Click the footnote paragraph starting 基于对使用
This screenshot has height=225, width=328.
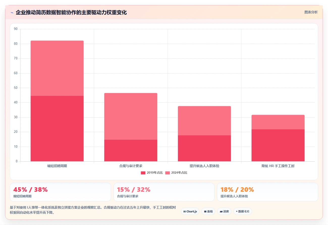point(93,210)
